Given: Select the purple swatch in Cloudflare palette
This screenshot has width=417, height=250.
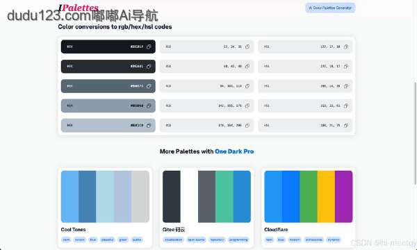Looking at the screenshot, I should tap(343, 197).
